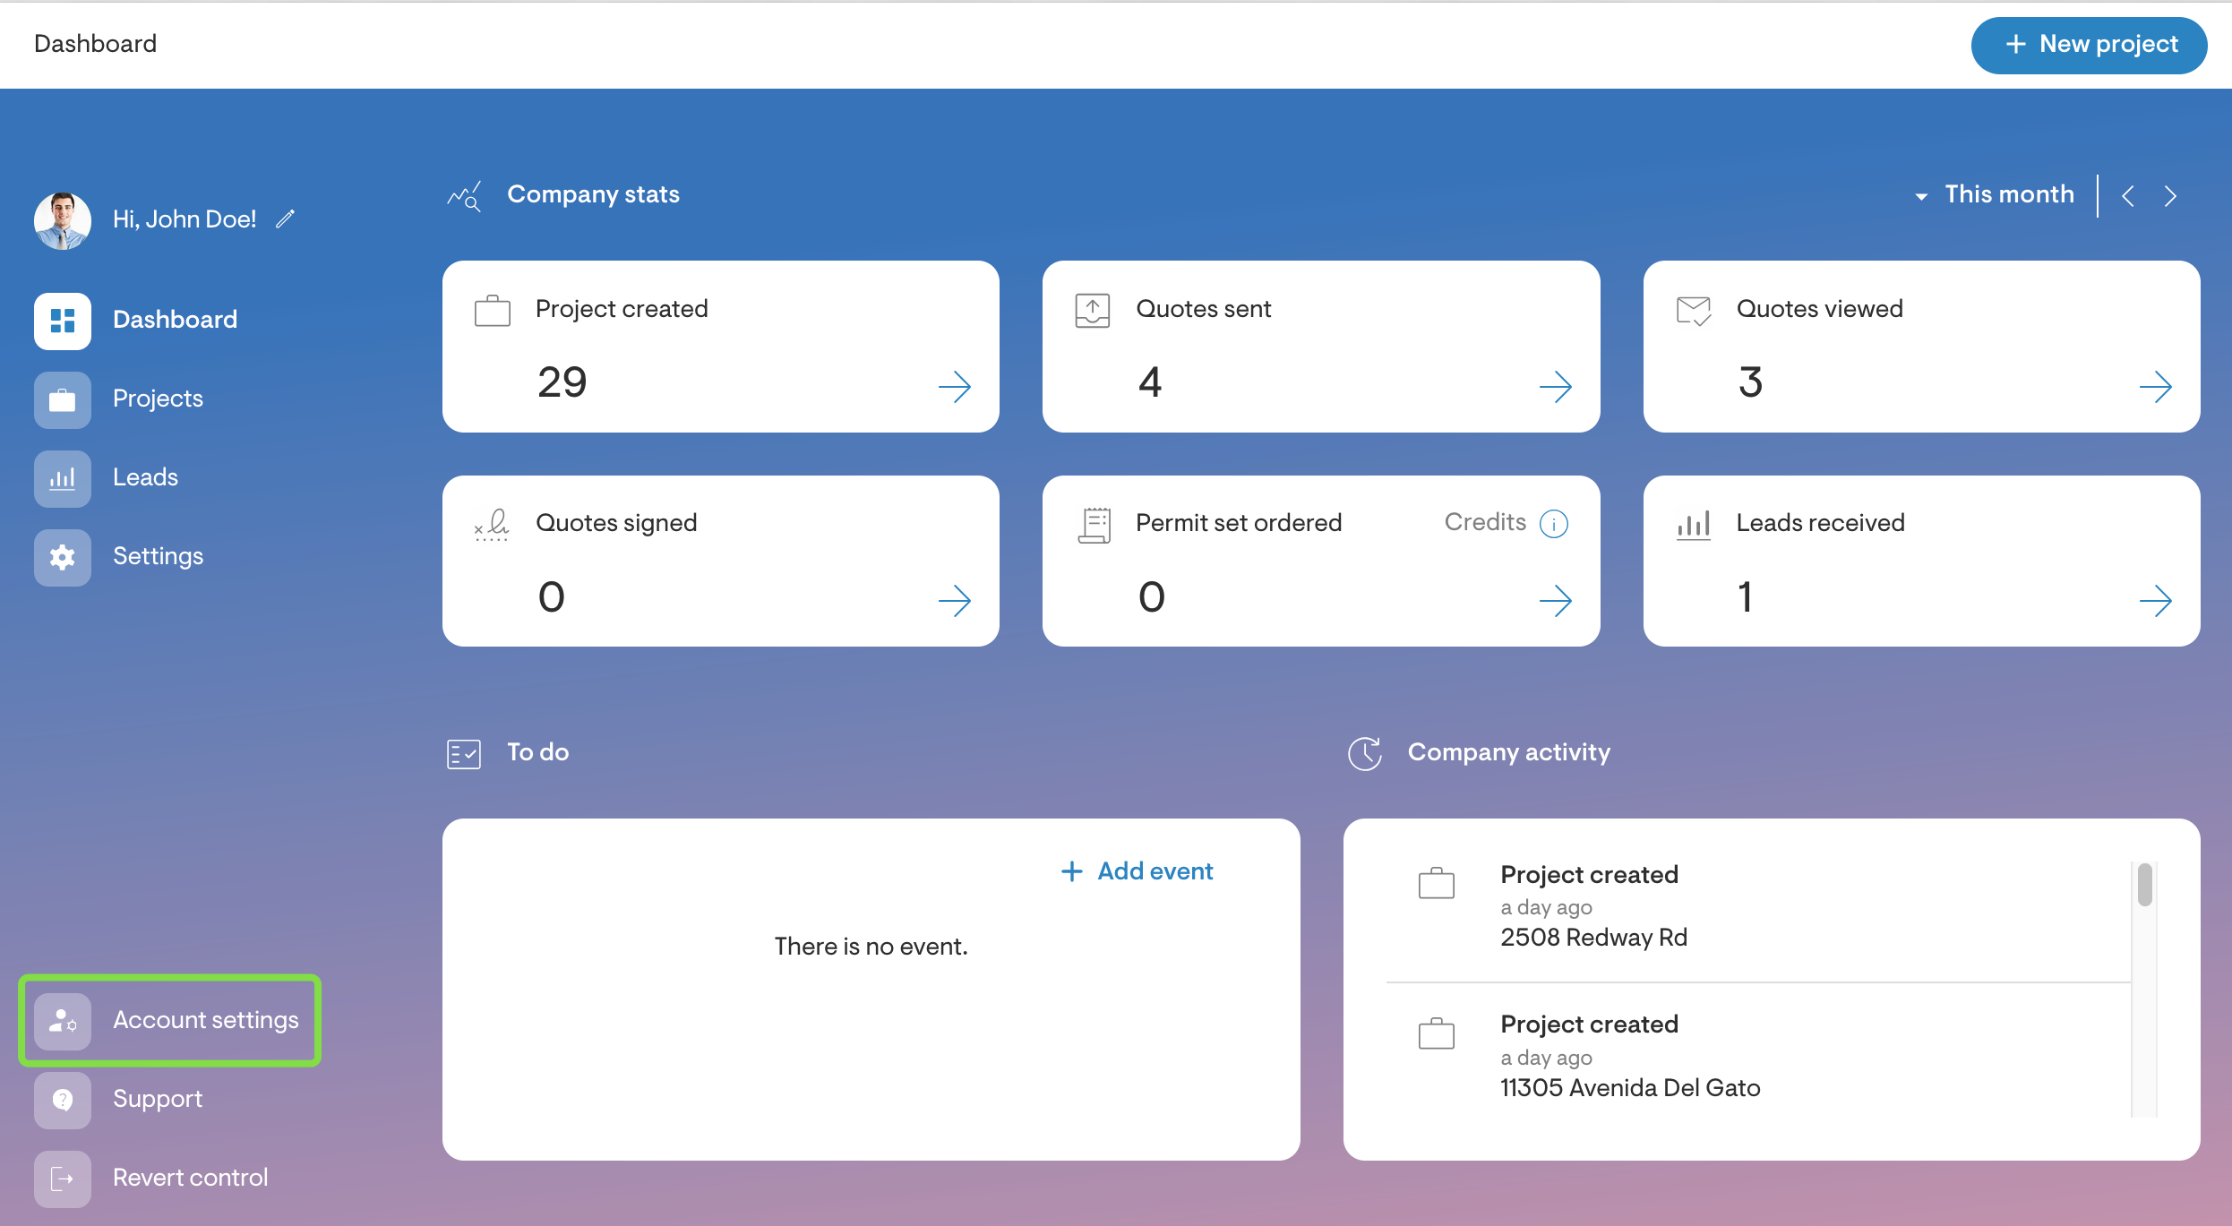Open Leads from the sidebar menu
The image size is (2232, 1226).
107,477
